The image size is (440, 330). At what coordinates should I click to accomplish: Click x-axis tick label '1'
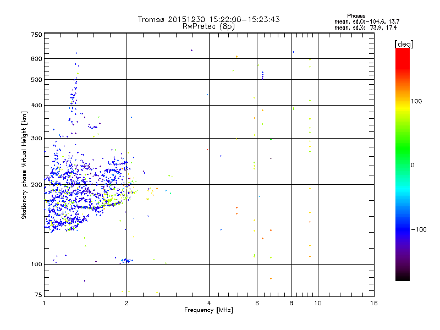click(44, 303)
